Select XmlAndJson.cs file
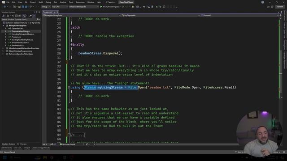The width and height of the screenshot is (287, 161). click(17, 46)
